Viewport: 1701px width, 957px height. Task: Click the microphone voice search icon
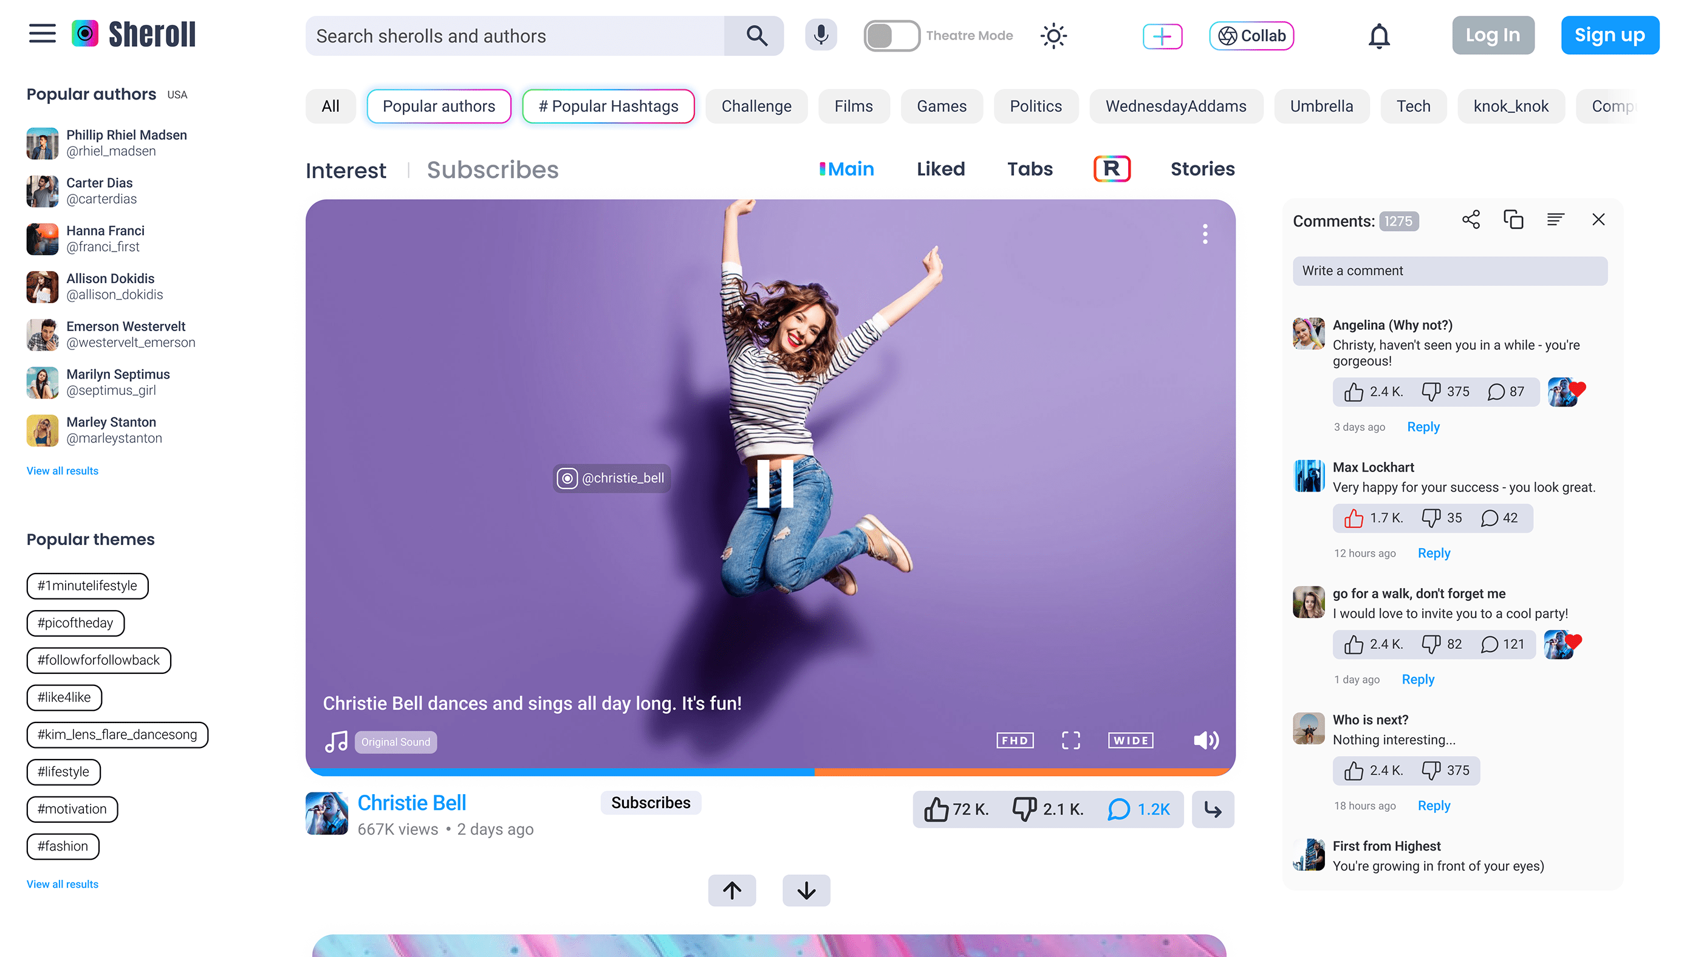pos(821,35)
